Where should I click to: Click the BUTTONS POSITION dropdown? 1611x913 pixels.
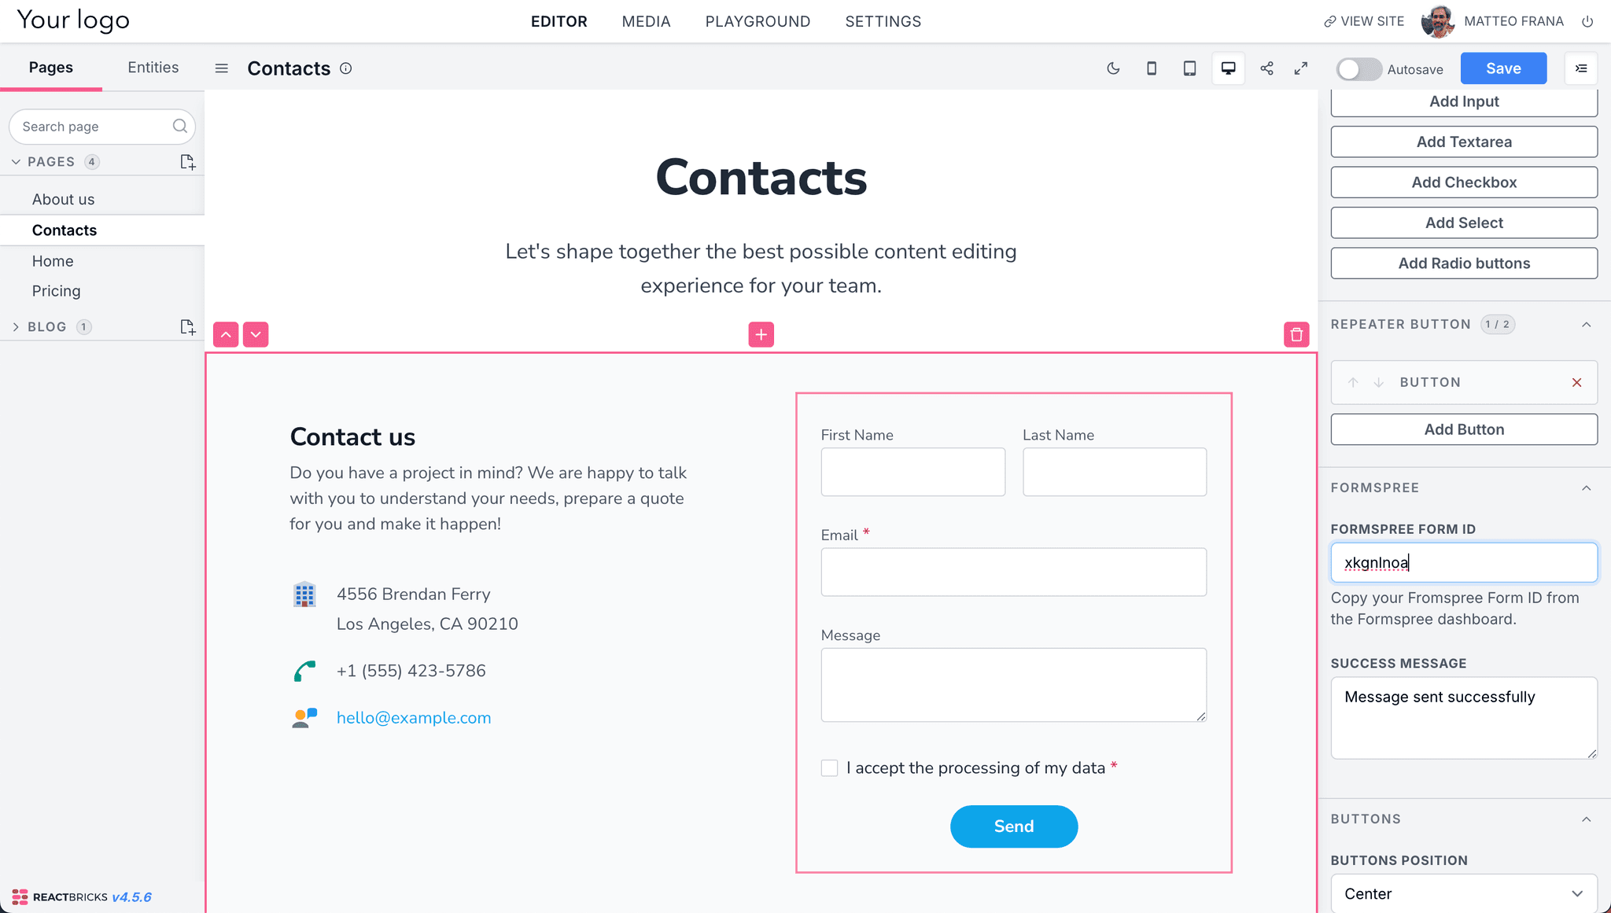coord(1463,894)
